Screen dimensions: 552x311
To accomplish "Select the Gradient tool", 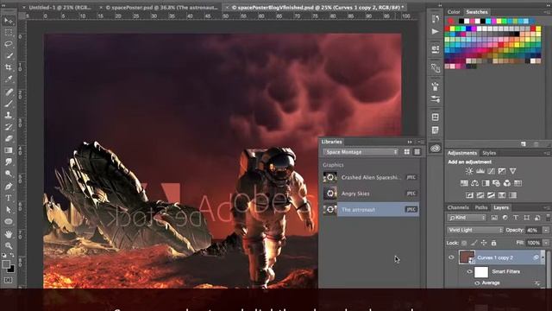I will [x=9, y=150].
